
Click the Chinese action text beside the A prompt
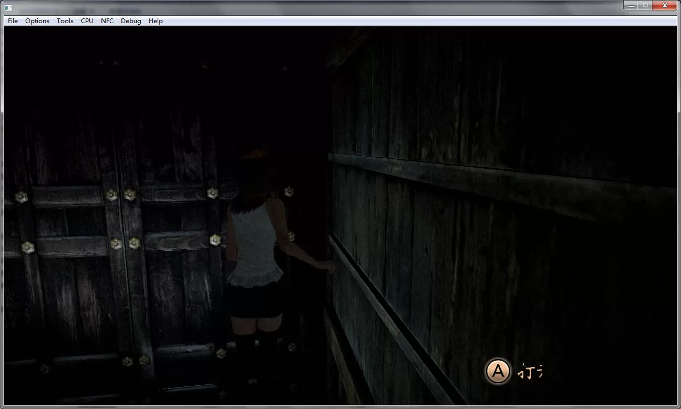(x=530, y=372)
